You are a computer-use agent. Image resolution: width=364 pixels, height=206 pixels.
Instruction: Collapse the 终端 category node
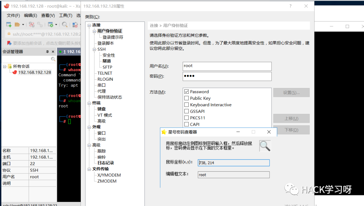(89, 103)
